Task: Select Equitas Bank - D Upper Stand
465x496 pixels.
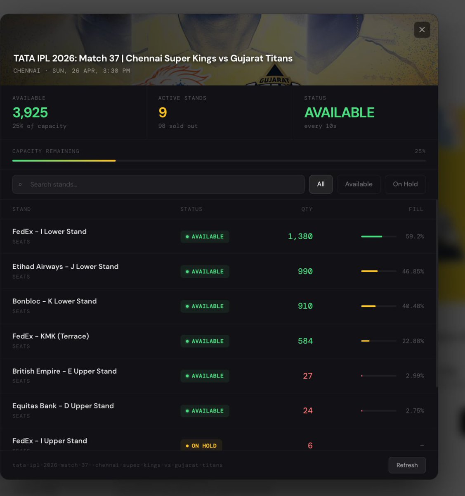Action: point(218,410)
